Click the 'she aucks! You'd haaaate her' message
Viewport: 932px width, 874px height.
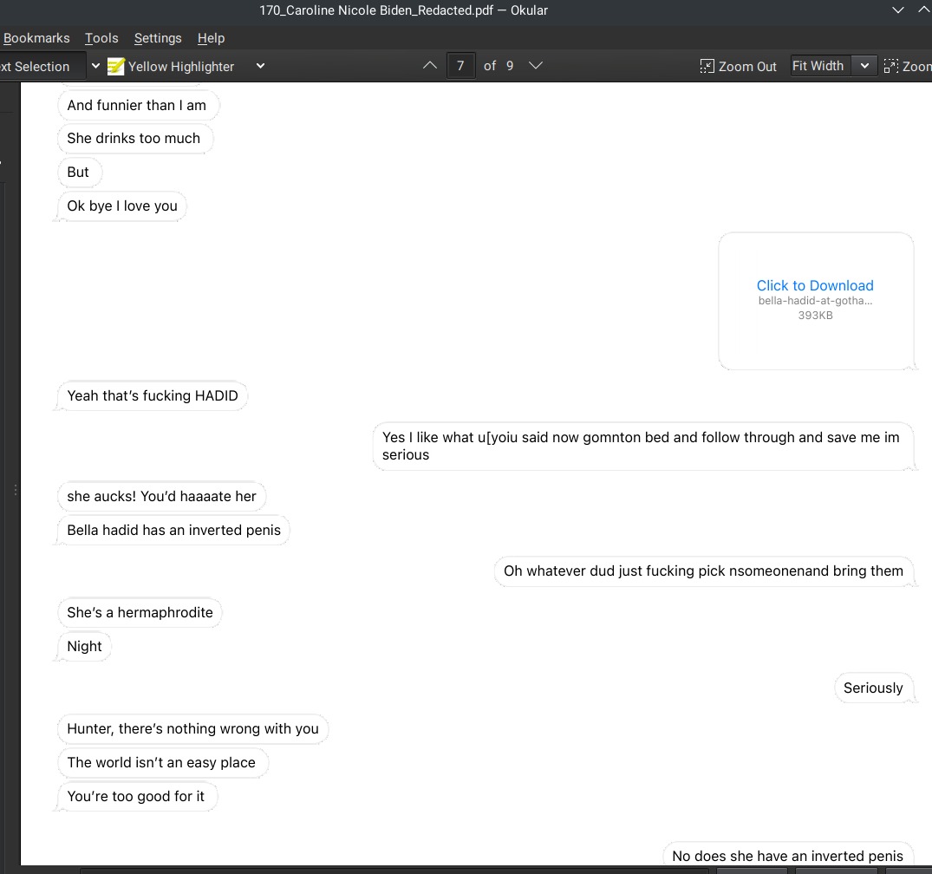tap(161, 497)
